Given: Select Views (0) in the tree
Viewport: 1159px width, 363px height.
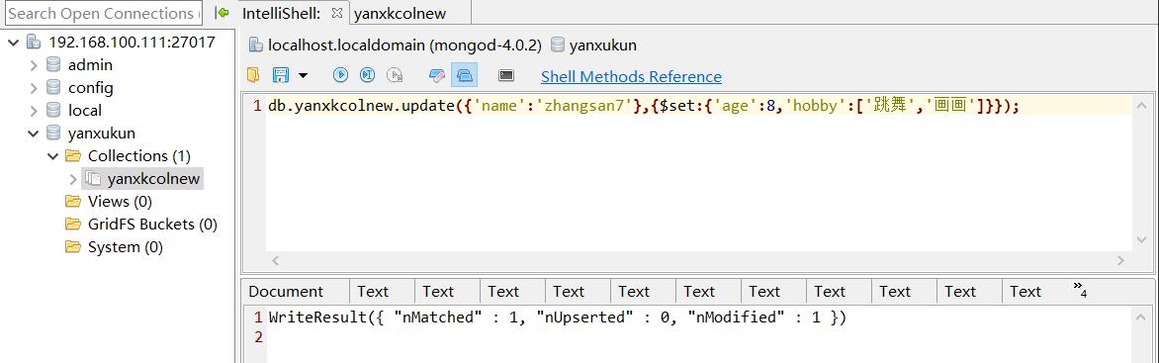Looking at the screenshot, I should coord(120,202).
